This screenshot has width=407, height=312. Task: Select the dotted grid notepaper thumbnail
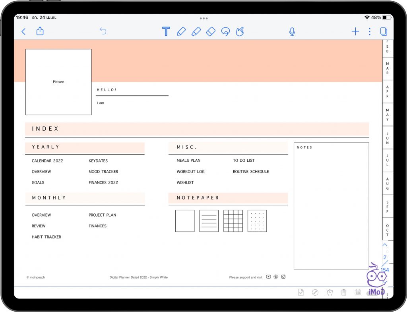tap(257, 221)
